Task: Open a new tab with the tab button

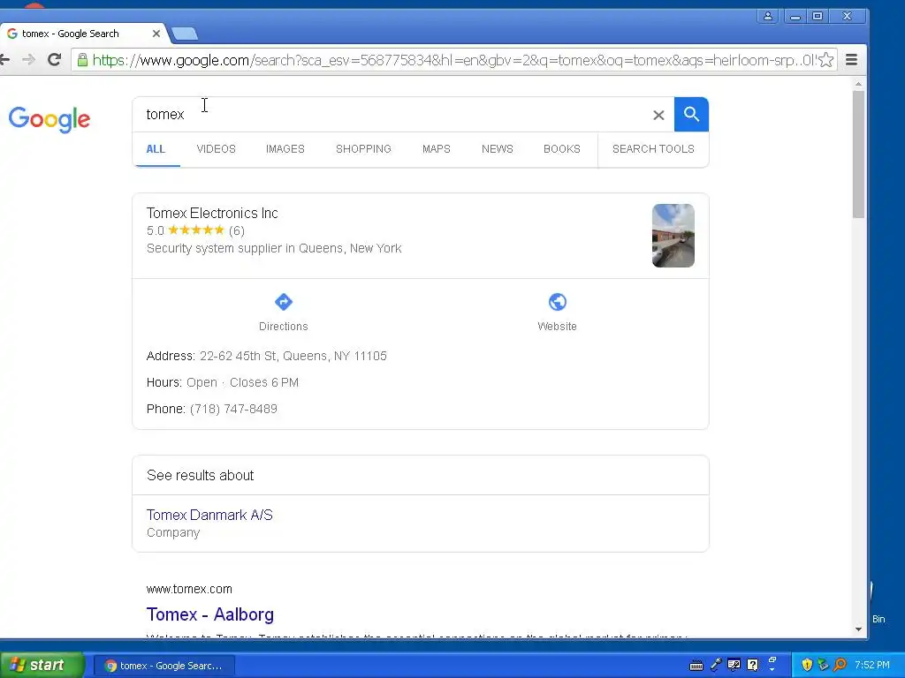Action: click(185, 34)
